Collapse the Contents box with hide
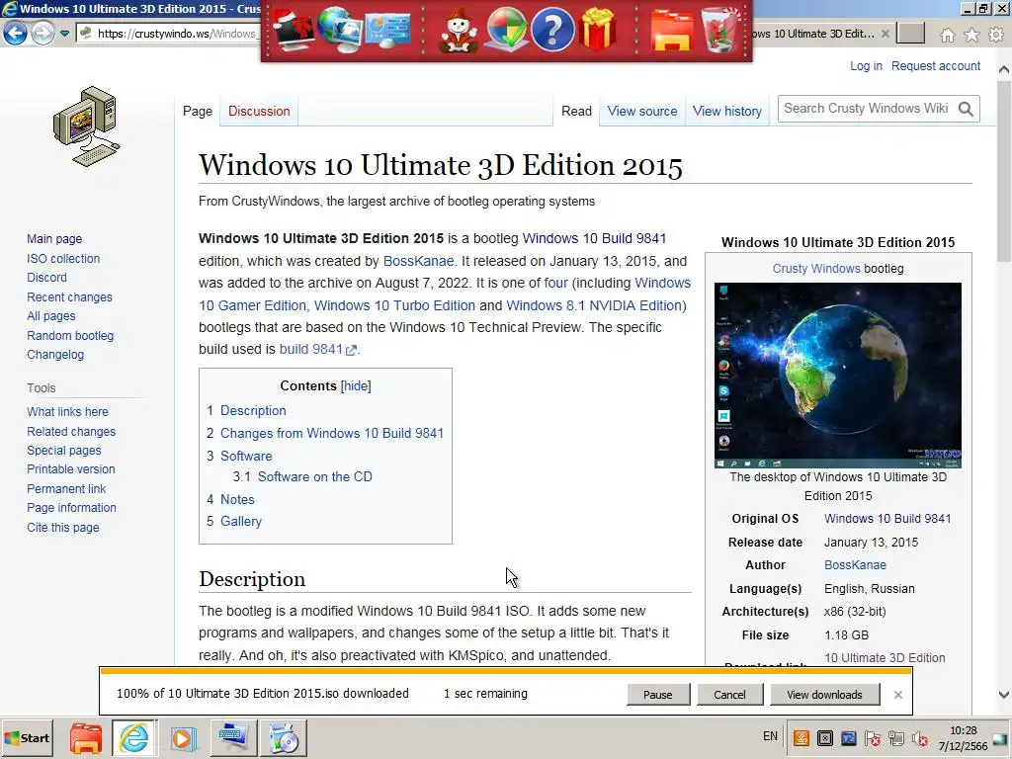 356,386
